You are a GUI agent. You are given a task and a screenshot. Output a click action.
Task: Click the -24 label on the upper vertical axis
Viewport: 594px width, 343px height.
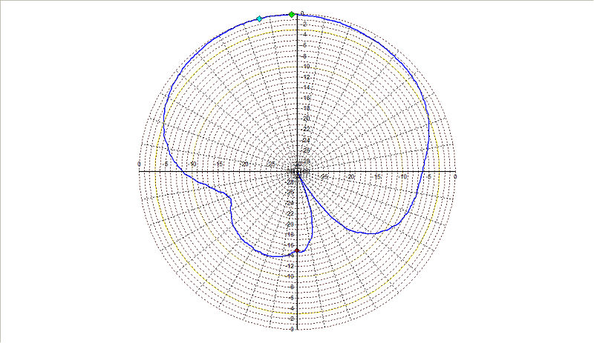[x=306, y=140]
